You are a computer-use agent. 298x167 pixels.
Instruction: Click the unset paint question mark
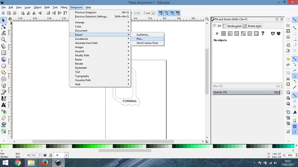tap(263, 33)
